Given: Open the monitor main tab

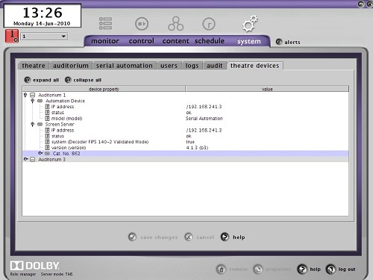Looking at the screenshot, I should click(x=105, y=41).
